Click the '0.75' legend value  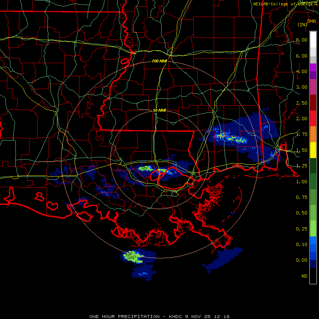[x=302, y=197]
